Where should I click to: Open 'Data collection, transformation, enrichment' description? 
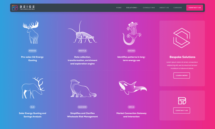pyautogui.click(x=82, y=60)
